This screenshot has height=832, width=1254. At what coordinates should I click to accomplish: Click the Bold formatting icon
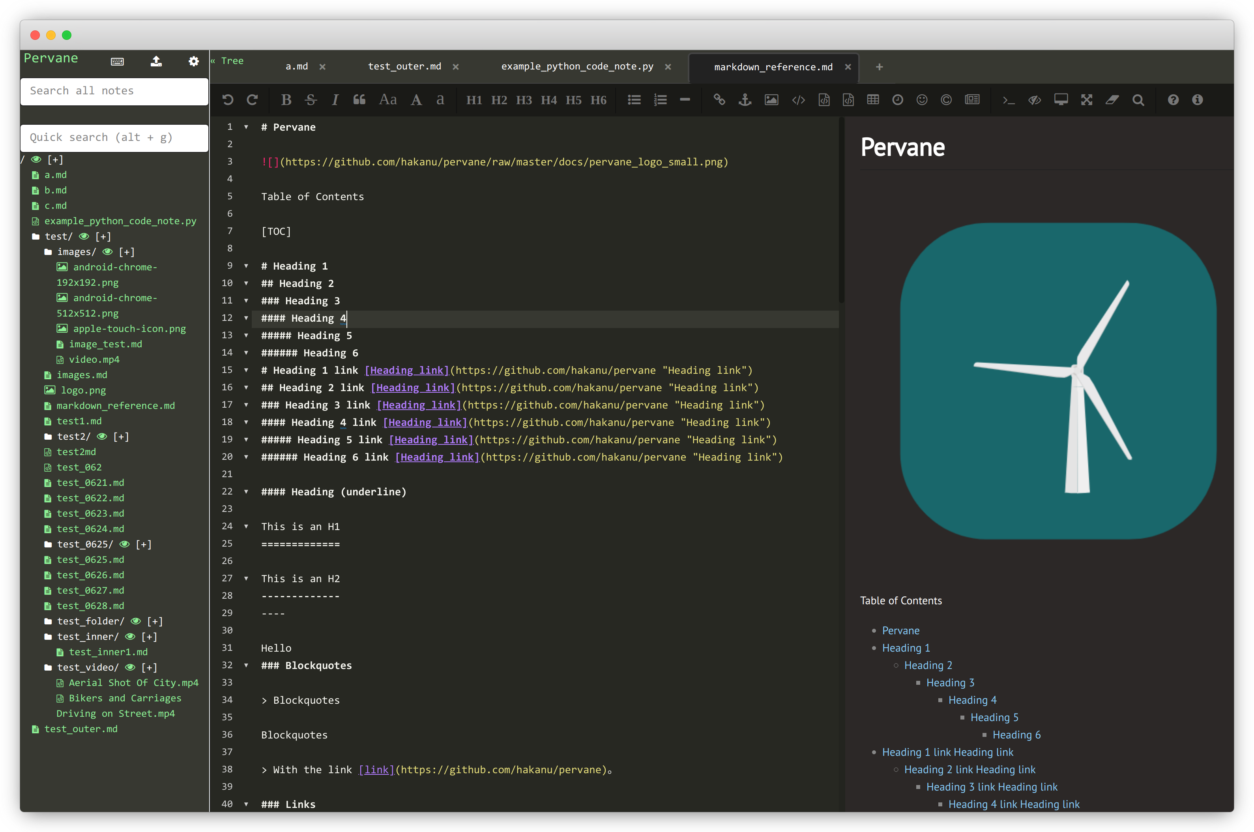tap(286, 100)
